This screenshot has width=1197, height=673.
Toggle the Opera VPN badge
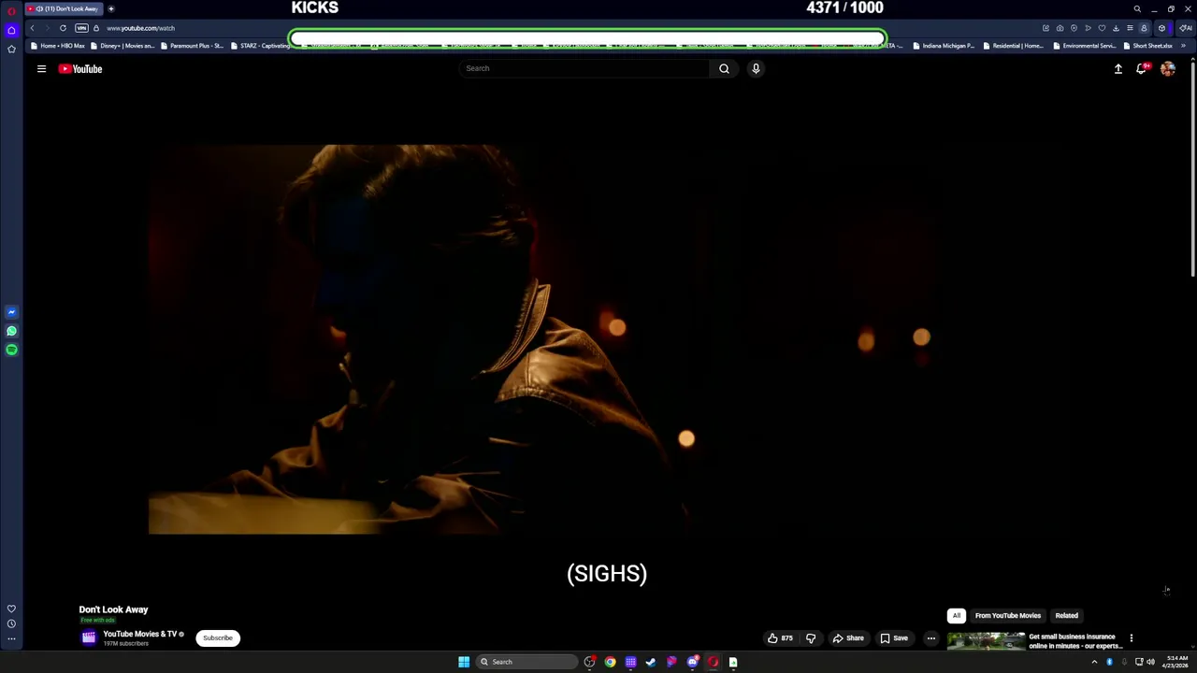point(81,28)
